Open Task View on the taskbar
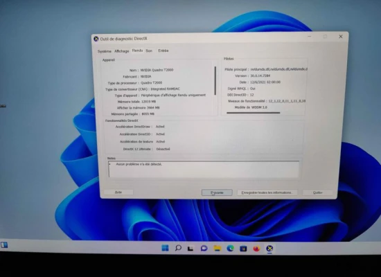 [x=190, y=249]
